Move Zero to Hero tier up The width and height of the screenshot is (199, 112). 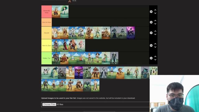click(155, 21)
